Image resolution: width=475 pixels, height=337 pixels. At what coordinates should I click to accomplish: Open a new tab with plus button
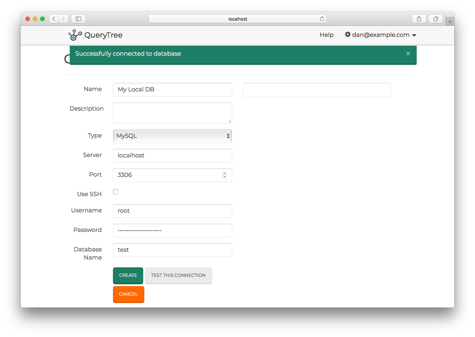pos(450,21)
